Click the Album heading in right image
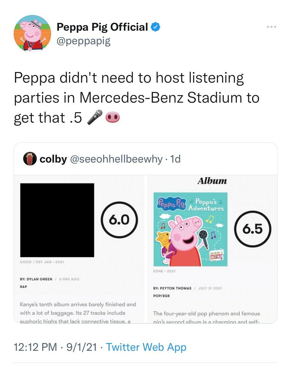291x365 pixels. [x=212, y=181]
